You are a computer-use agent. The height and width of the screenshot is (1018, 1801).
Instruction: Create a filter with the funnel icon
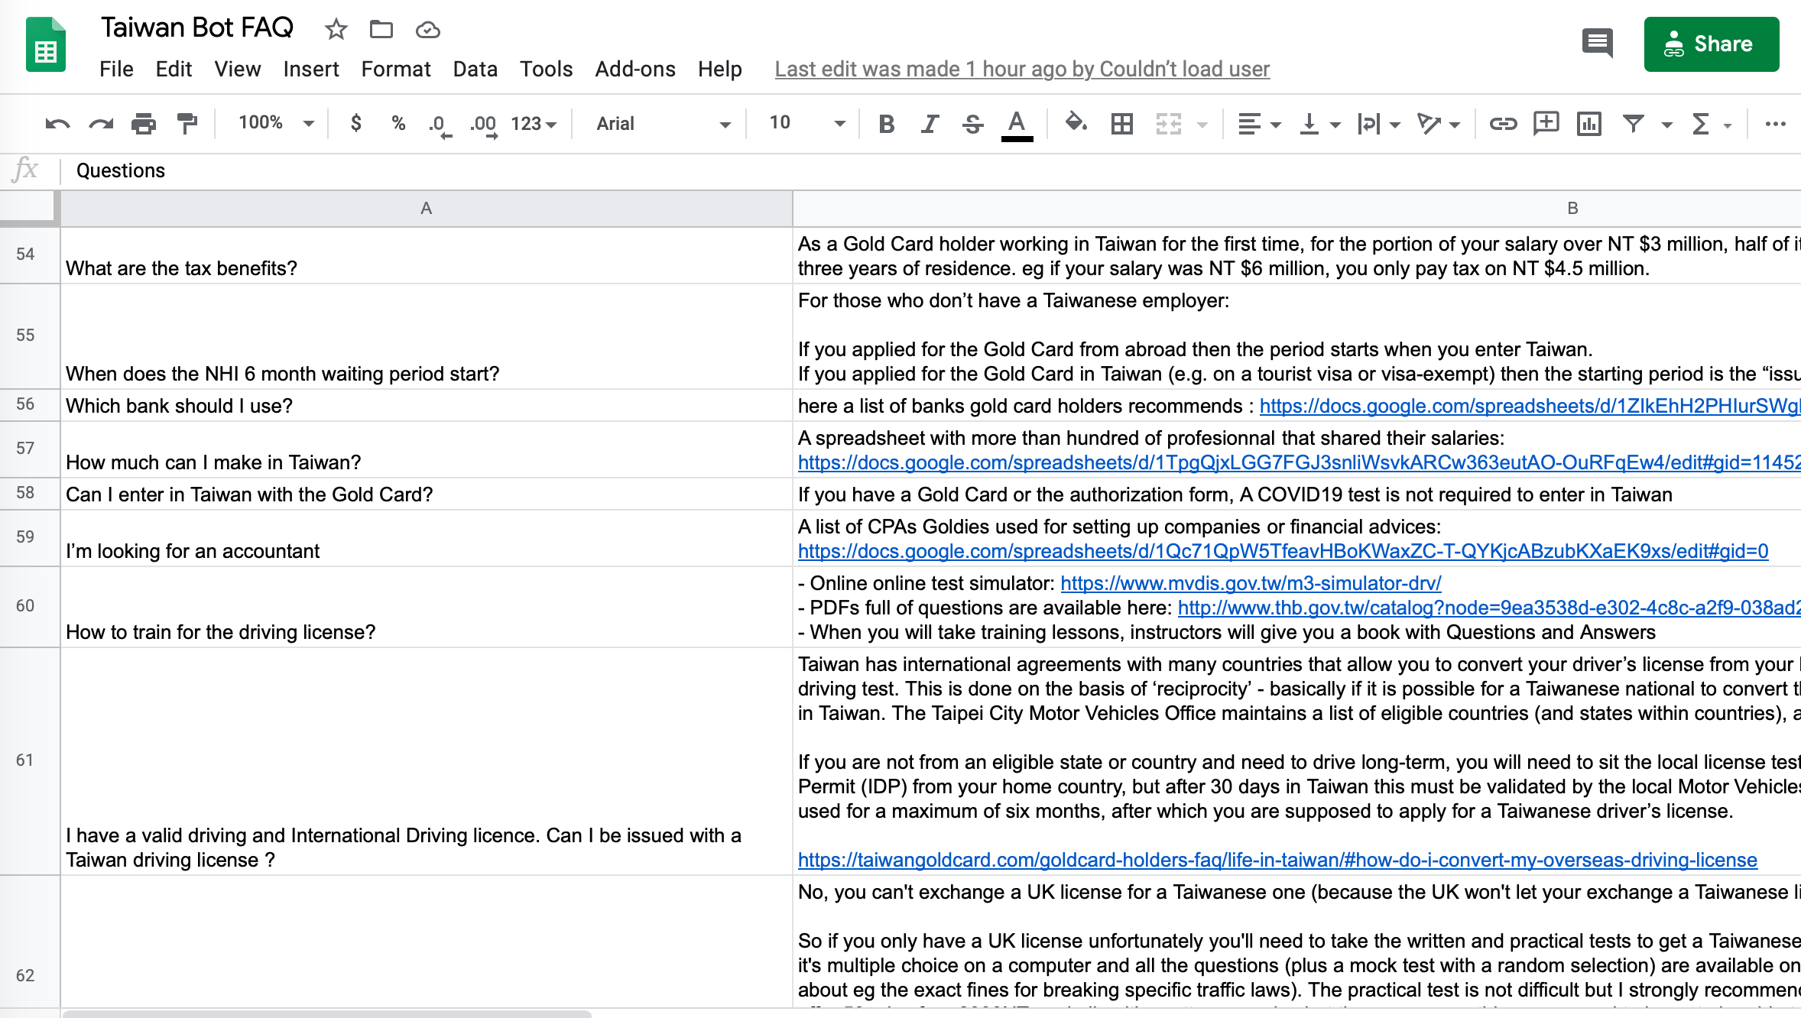click(x=1634, y=123)
